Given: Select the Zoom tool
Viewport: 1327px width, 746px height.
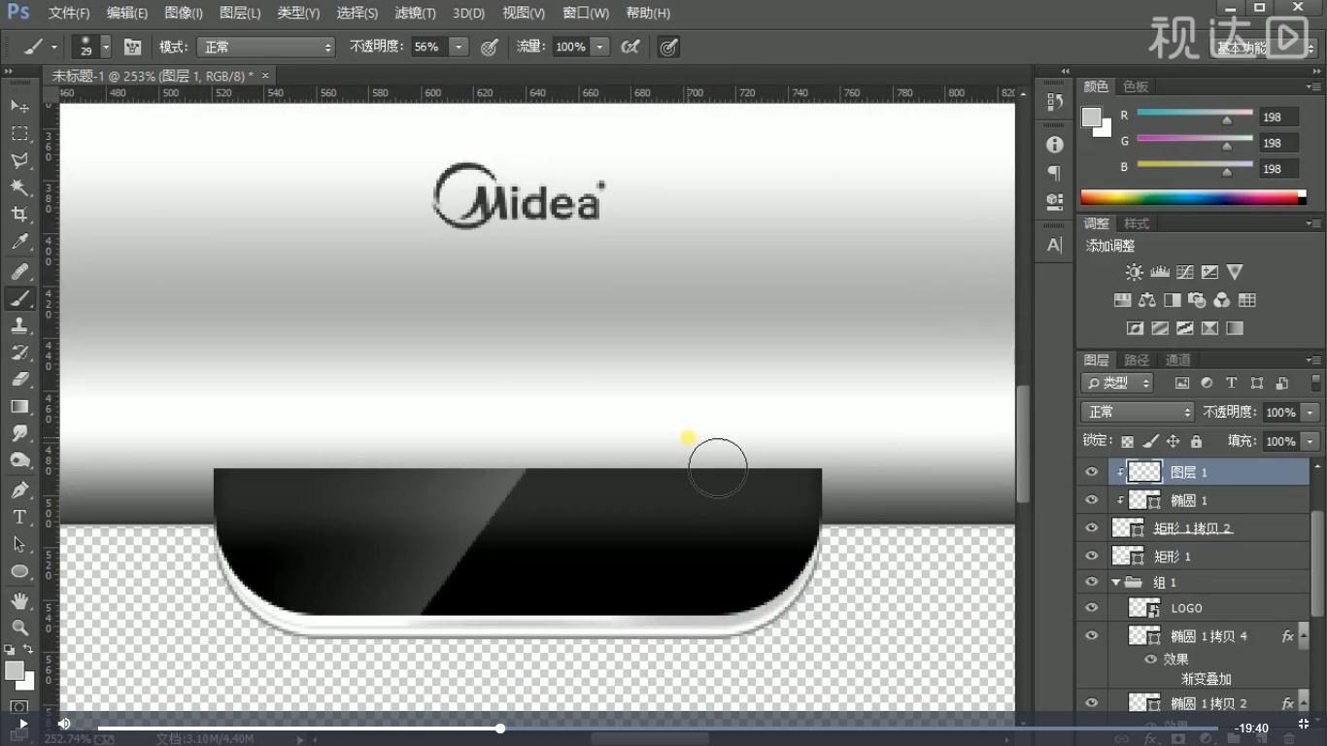Looking at the screenshot, I should tap(19, 628).
